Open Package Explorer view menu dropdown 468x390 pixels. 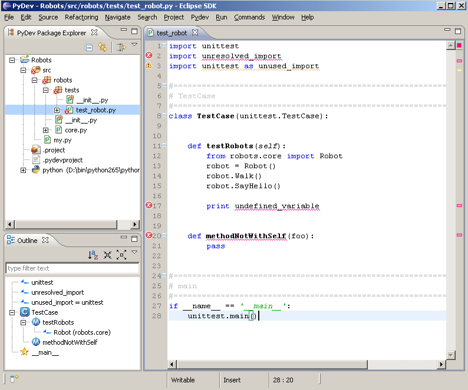point(134,44)
